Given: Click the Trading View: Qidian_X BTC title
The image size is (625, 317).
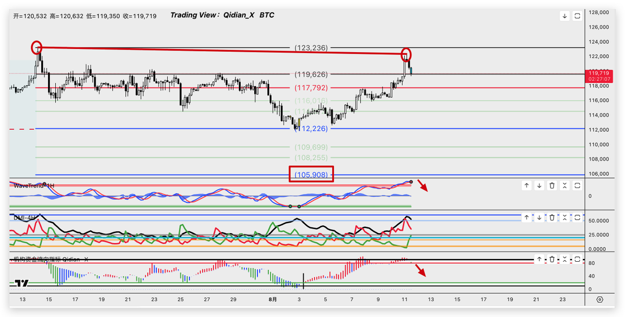Looking at the screenshot, I should click(222, 15).
